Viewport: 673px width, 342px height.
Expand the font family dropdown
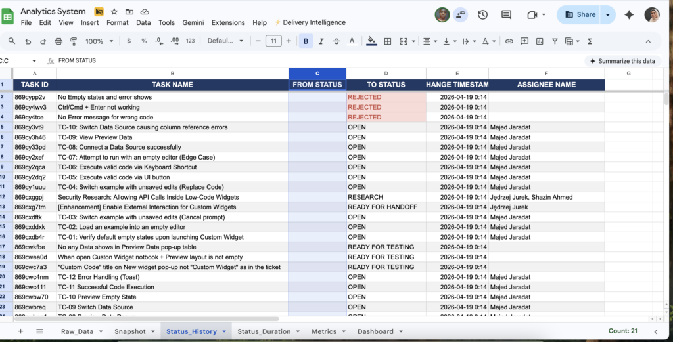pyautogui.click(x=225, y=41)
